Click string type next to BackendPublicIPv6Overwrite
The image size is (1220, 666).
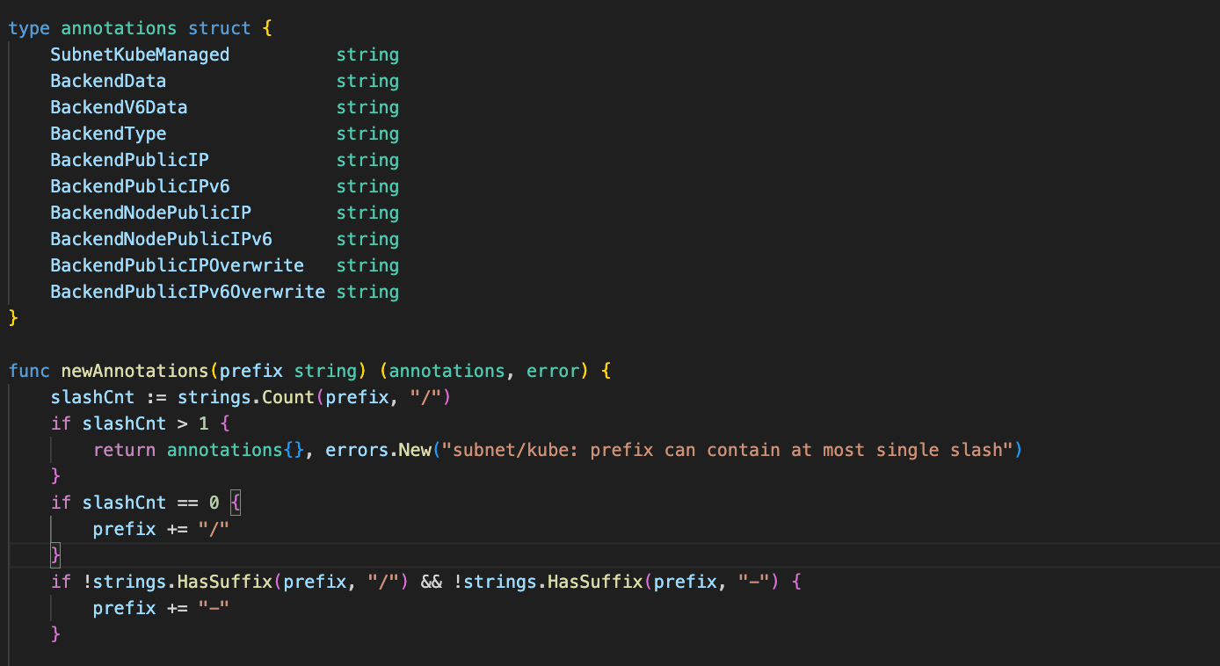coord(367,292)
